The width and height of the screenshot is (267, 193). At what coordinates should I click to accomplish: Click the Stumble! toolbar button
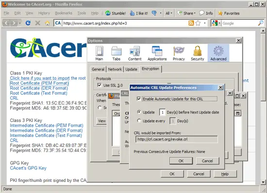[x=116, y=13]
